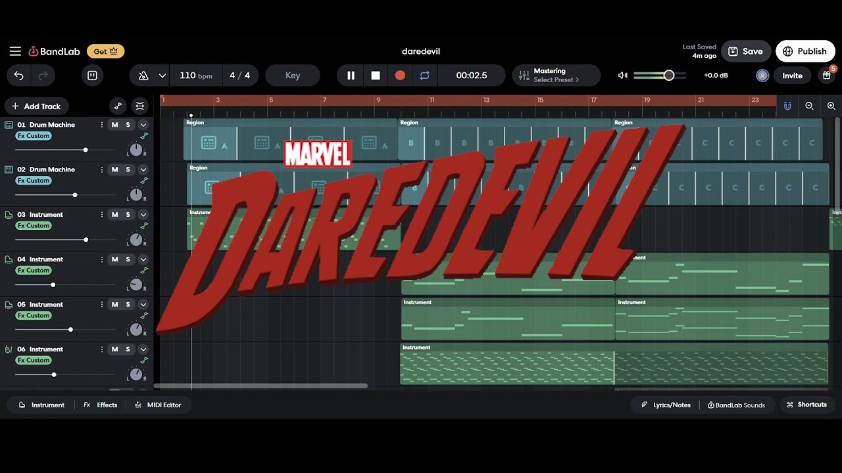Click the track 02 drum machine icon

[x=9, y=169]
